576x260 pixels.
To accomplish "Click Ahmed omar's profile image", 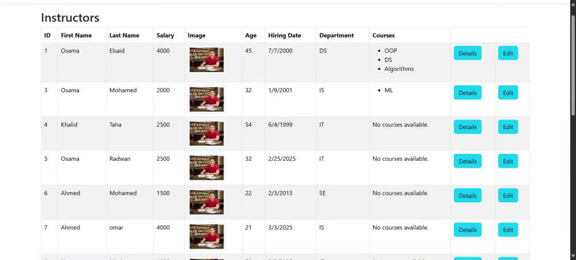I will [x=206, y=236].
